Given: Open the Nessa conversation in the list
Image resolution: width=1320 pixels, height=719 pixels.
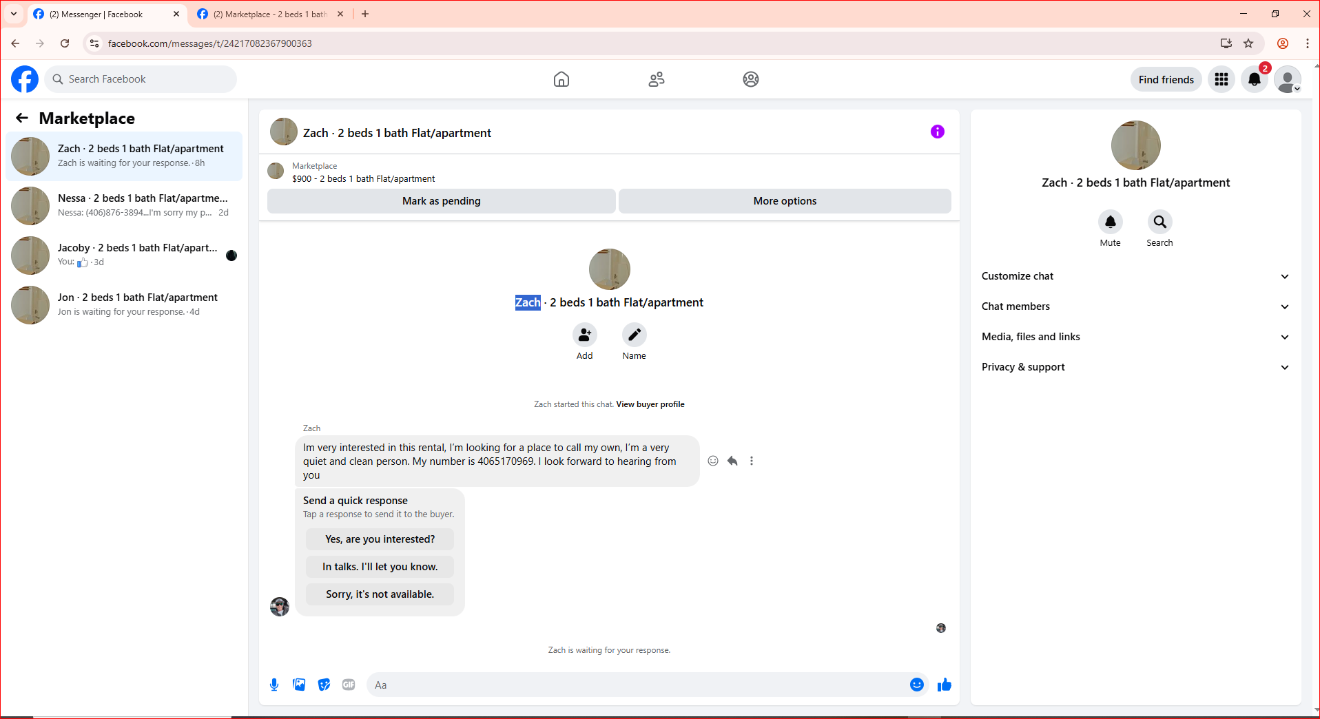Looking at the screenshot, I should click(x=124, y=205).
